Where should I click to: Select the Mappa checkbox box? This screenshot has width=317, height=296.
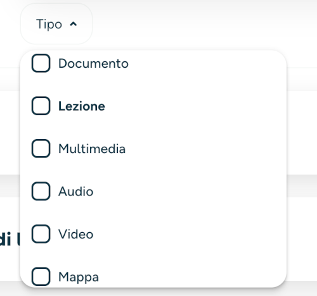(41, 276)
